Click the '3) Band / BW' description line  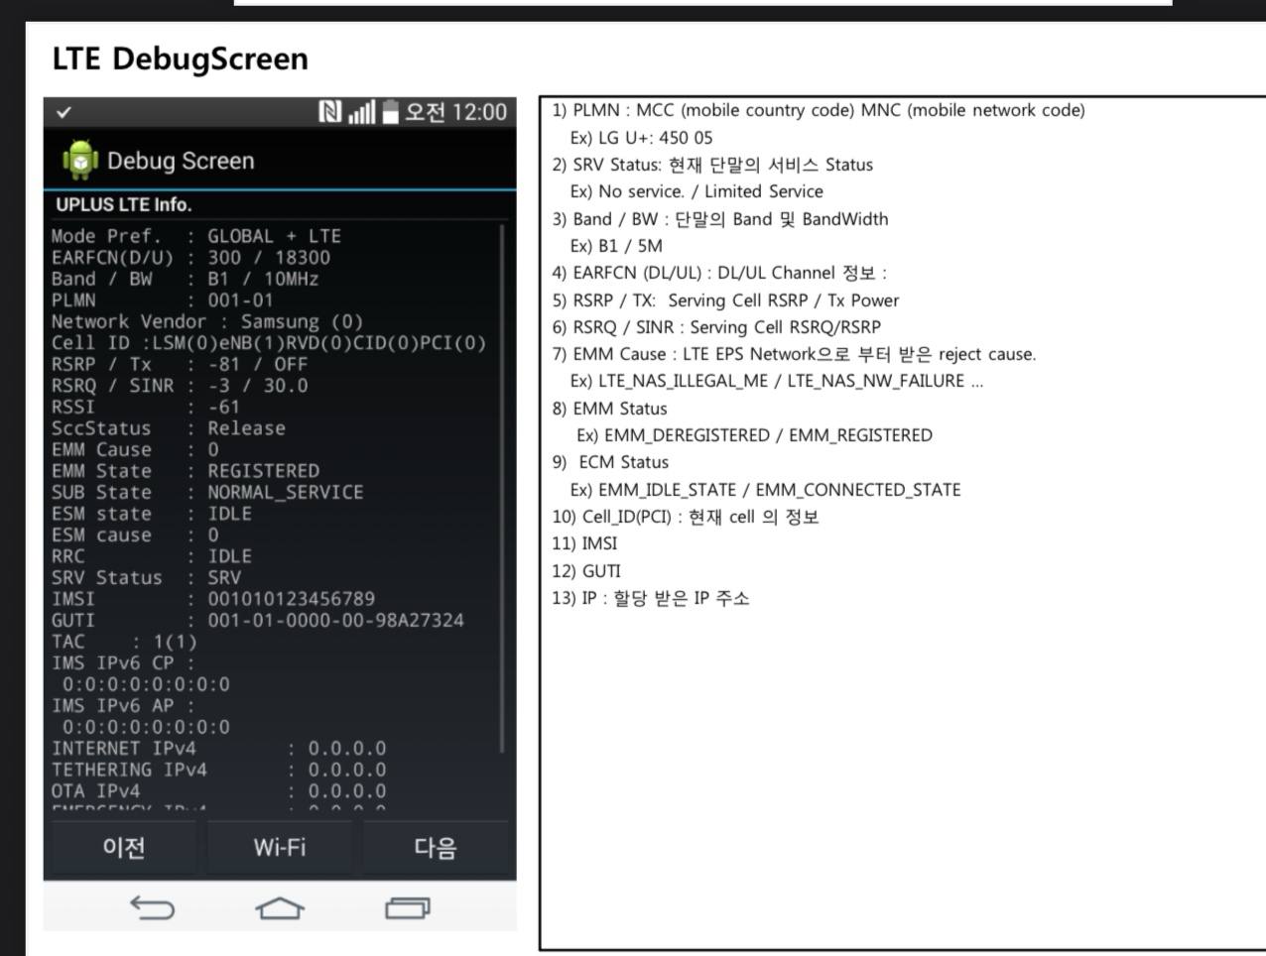click(720, 219)
